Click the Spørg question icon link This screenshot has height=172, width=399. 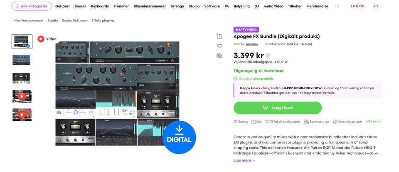(x=241, y=122)
